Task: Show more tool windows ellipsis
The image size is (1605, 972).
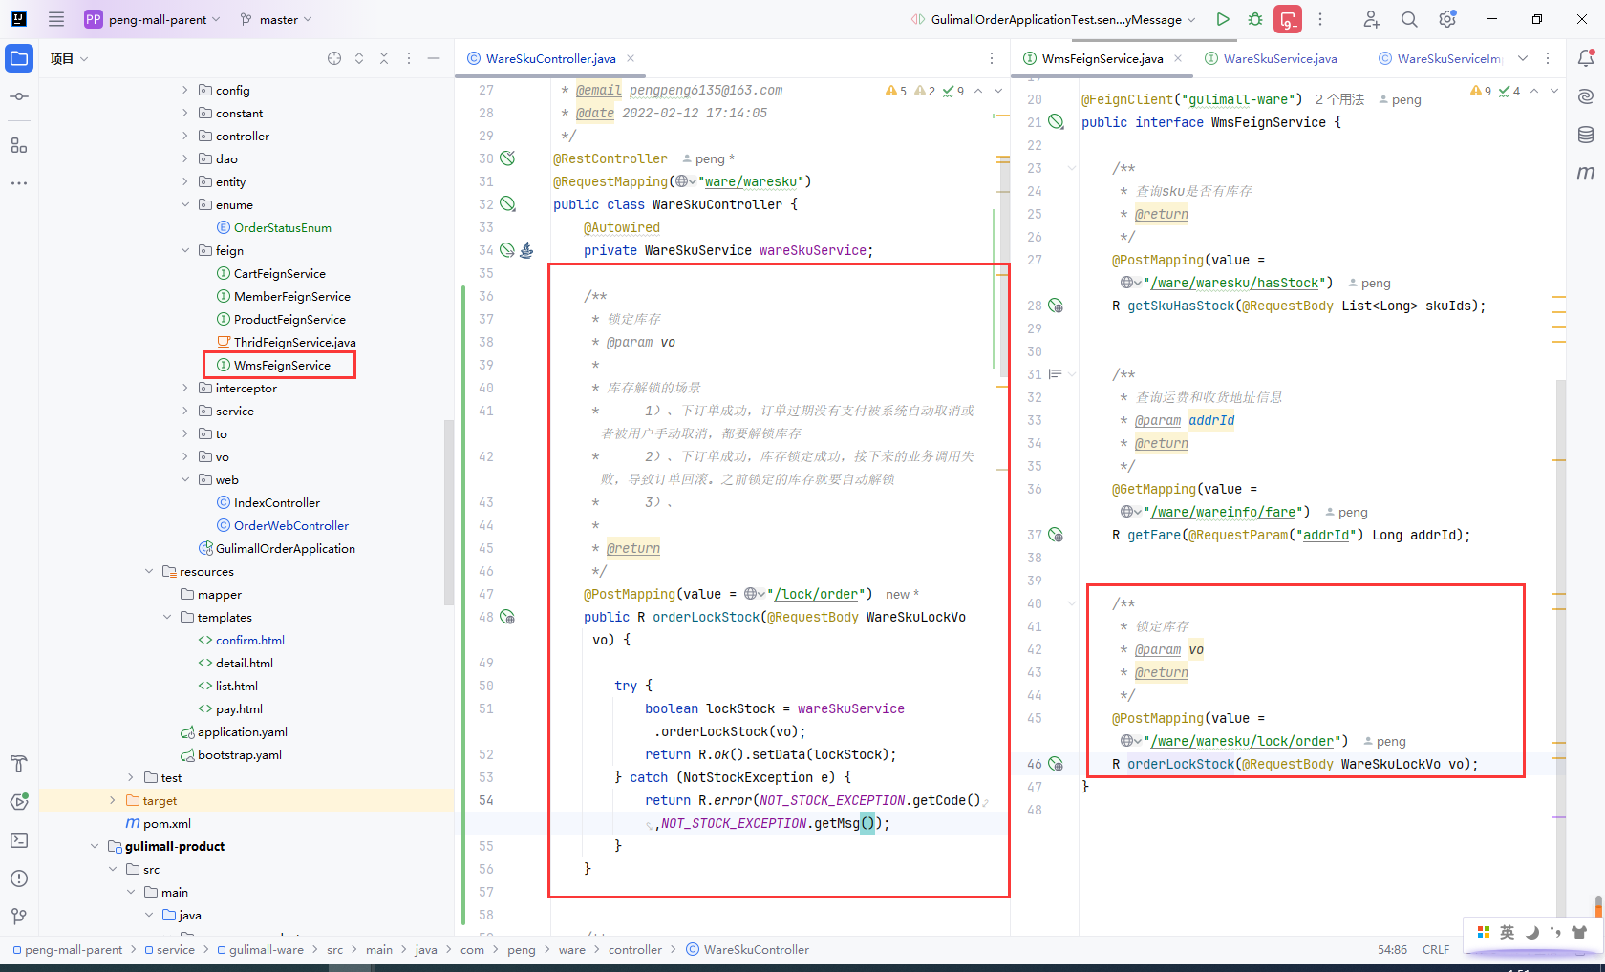Action: [x=19, y=183]
